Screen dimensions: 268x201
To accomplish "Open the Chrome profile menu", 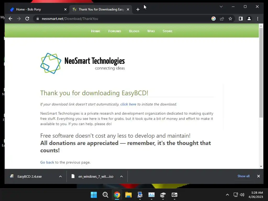I will click(249, 19).
